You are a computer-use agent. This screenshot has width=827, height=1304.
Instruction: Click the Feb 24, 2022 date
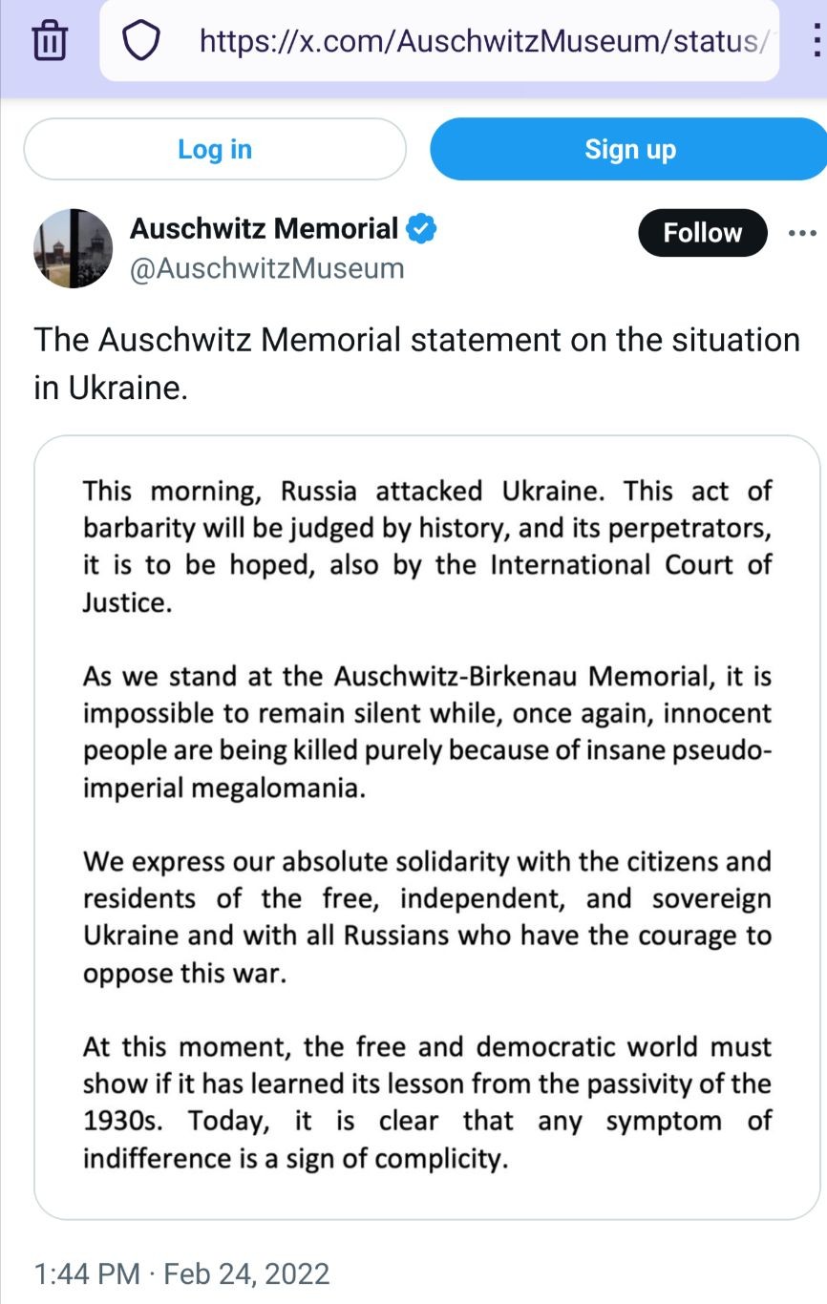246,1273
